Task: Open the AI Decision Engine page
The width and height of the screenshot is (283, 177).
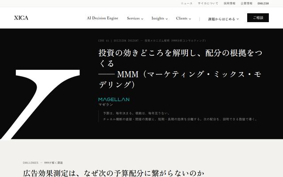Action: click(103, 18)
